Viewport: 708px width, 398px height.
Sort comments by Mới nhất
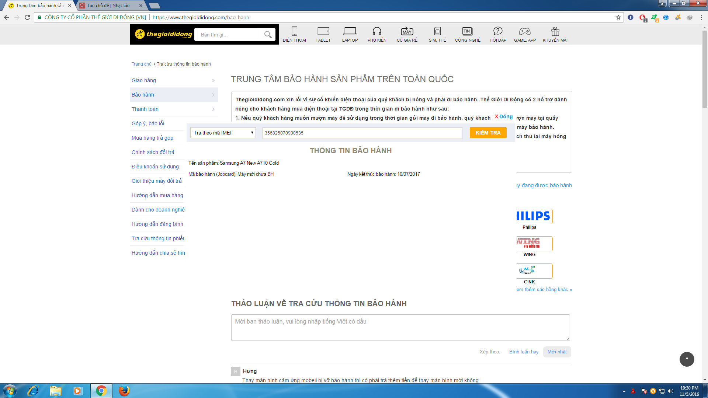tap(557, 352)
